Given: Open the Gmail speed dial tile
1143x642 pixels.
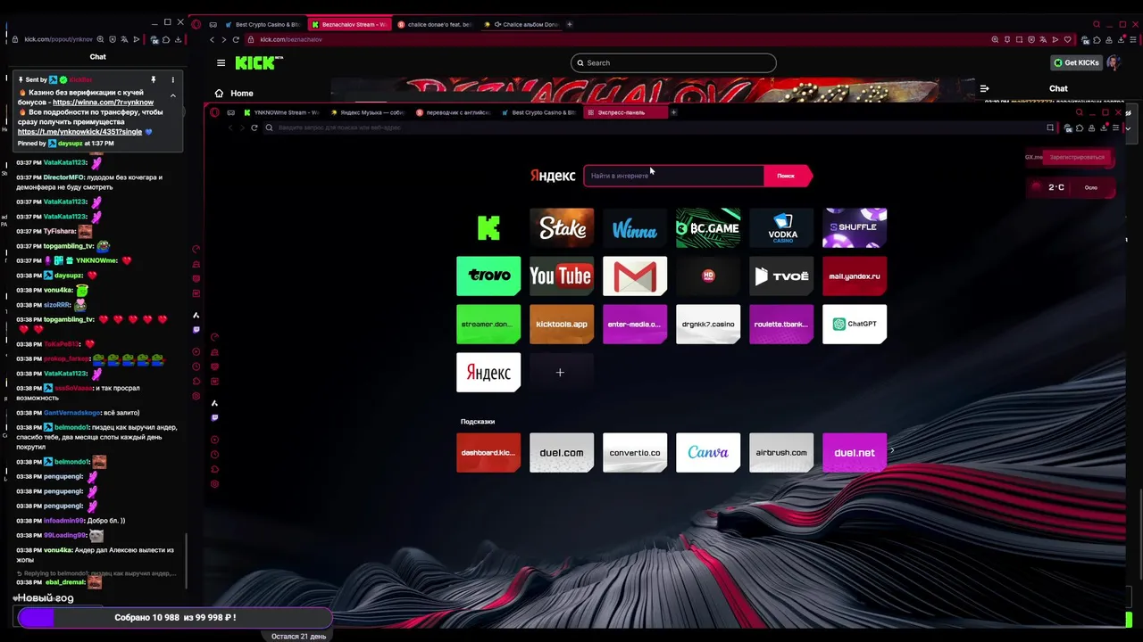Looking at the screenshot, I should tap(635, 276).
